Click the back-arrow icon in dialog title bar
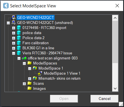The height and width of the screenshot is (107, 124). pos(6,6)
